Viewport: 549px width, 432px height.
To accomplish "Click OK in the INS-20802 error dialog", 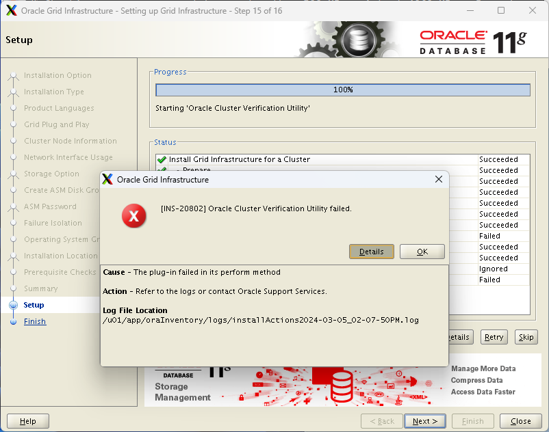I will pyautogui.click(x=422, y=252).
